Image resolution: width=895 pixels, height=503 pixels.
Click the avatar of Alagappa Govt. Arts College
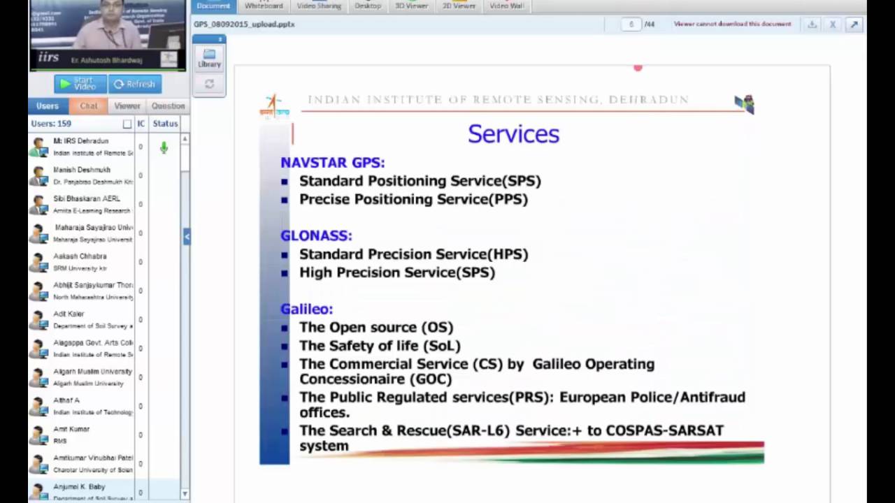[39, 349]
